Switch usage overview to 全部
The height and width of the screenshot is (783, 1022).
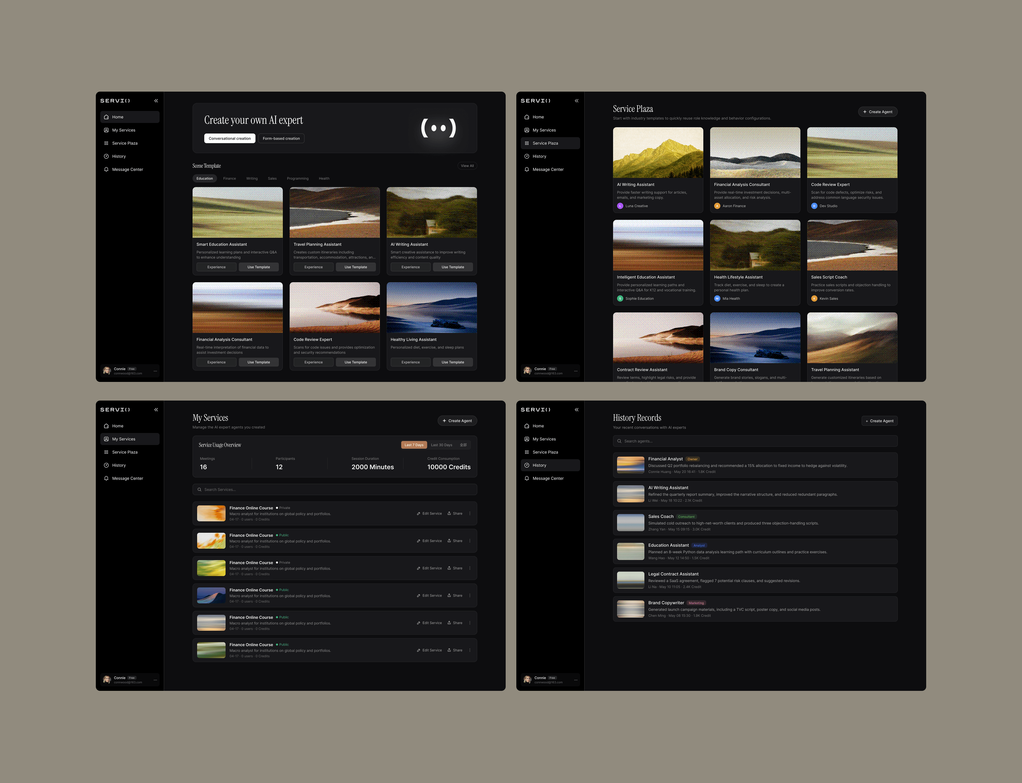[x=463, y=445]
